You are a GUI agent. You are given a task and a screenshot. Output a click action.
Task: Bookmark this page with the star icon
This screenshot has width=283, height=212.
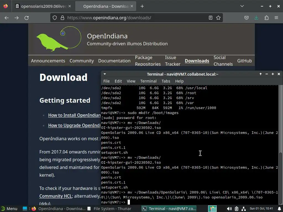point(218,18)
